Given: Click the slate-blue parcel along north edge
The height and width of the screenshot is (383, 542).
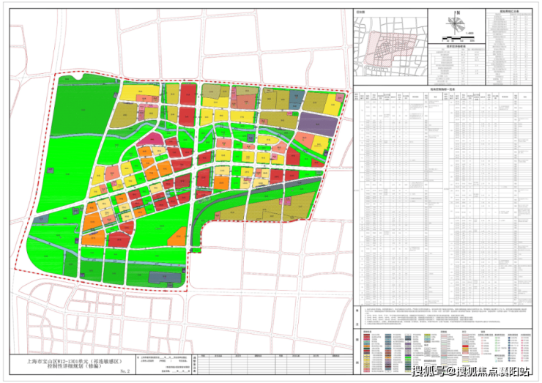Looking at the screenshot, I should [296, 98].
